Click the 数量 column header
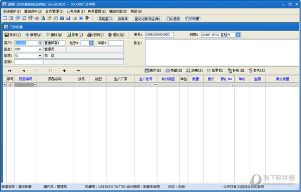Viewport: 301px width, 192px height. pyautogui.click(x=196, y=79)
